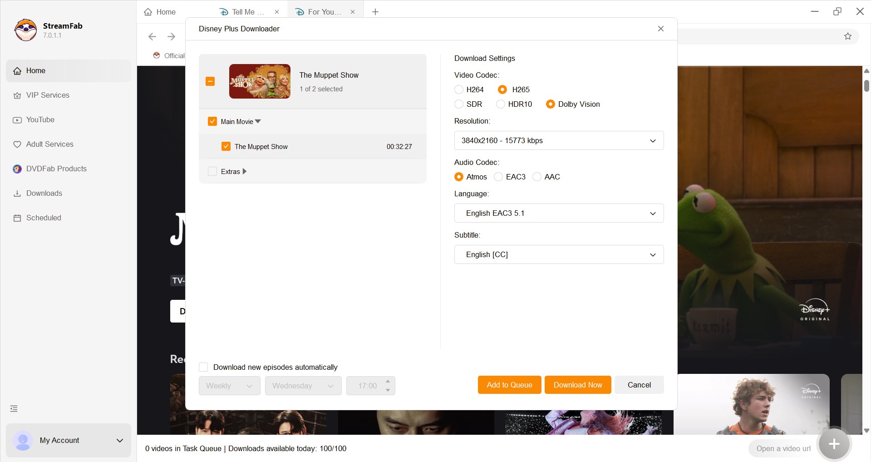The width and height of the screenshot is (871, 462).
Task: Select VIP Services from sidebar
Action: point(47,95)
